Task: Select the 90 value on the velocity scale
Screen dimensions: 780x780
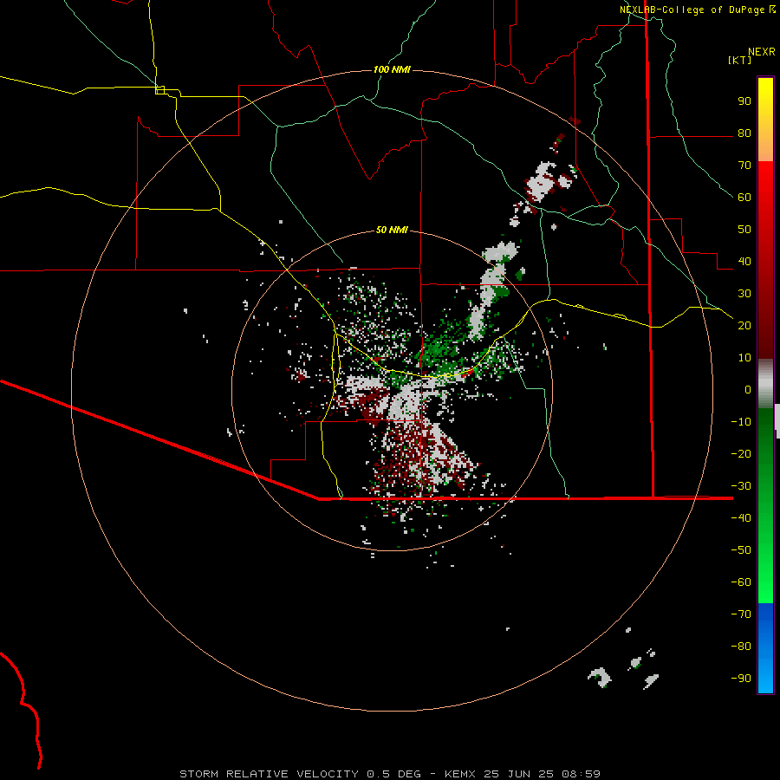Action: point(744,101)
